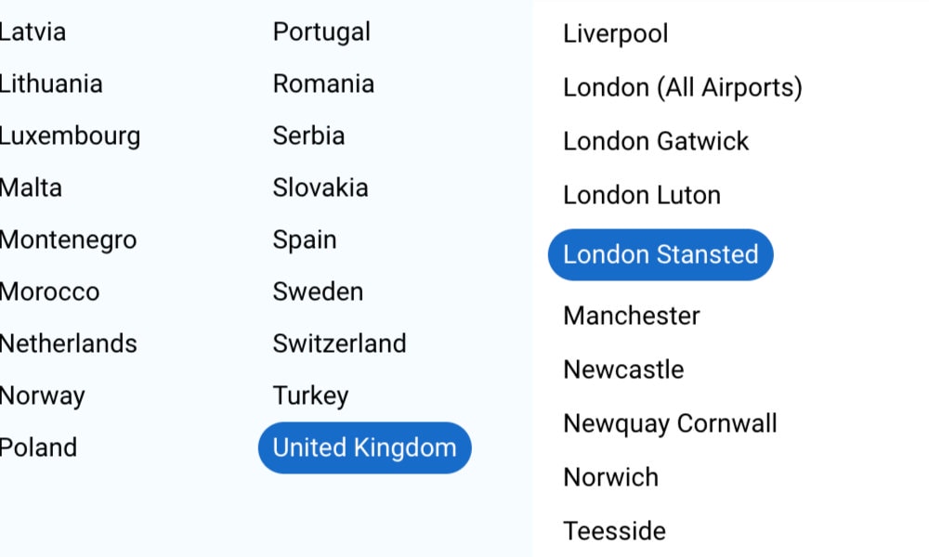This screenshot has width=929, height=557.
Task: Select Poland as country
Action: point(38,447)
